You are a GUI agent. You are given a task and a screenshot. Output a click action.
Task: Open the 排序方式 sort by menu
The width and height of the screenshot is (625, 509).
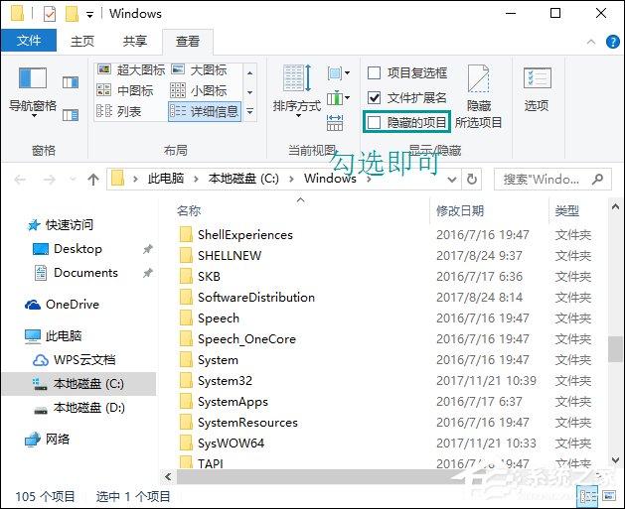(x=297, y=90)
